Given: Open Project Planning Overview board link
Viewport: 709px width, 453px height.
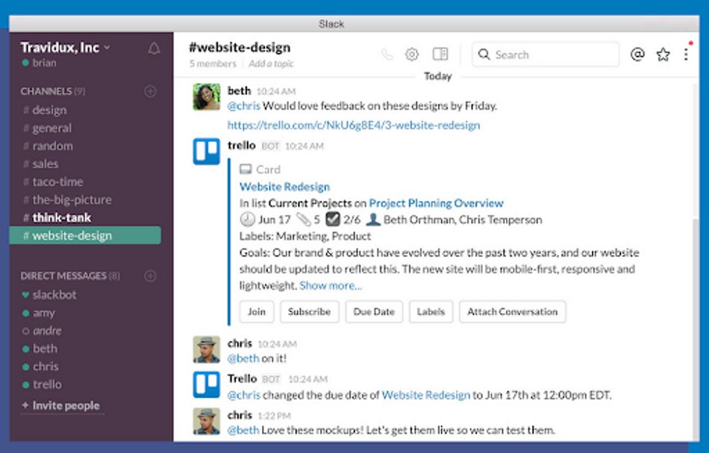Looking at the screenshot, I should (x=436, y=203).
